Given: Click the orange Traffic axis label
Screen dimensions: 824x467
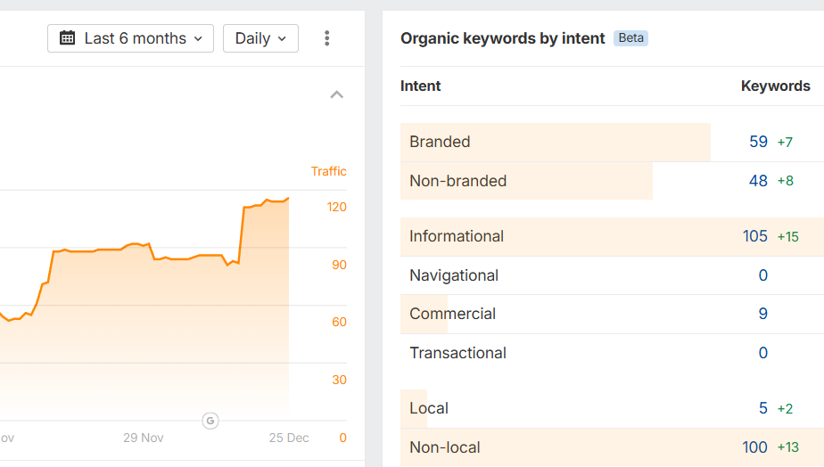Looking at the screenshot, I should click(x=328, y=171).
